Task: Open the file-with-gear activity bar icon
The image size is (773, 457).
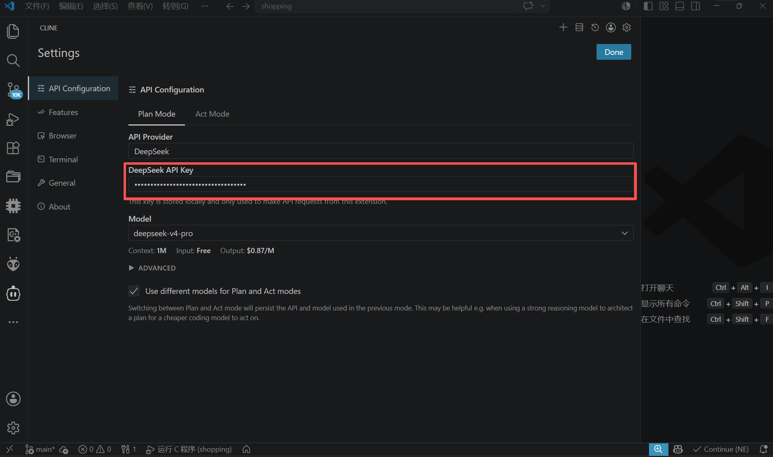Action: [13, 235]
